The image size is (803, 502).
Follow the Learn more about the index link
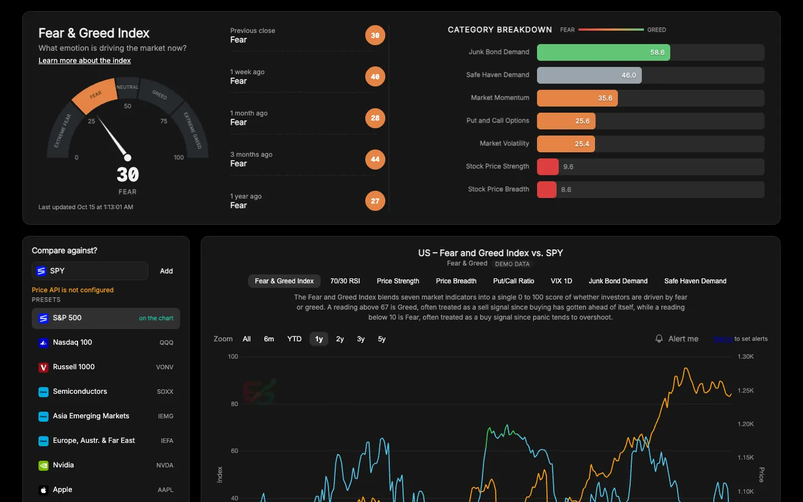pos(85,60)
